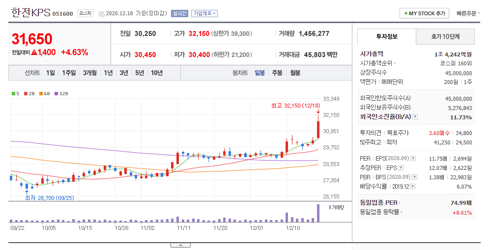Click the red 20-day moving average legend marker
Image resolution: width=490 pixels, height=250 pixels.
coord(26,94)
